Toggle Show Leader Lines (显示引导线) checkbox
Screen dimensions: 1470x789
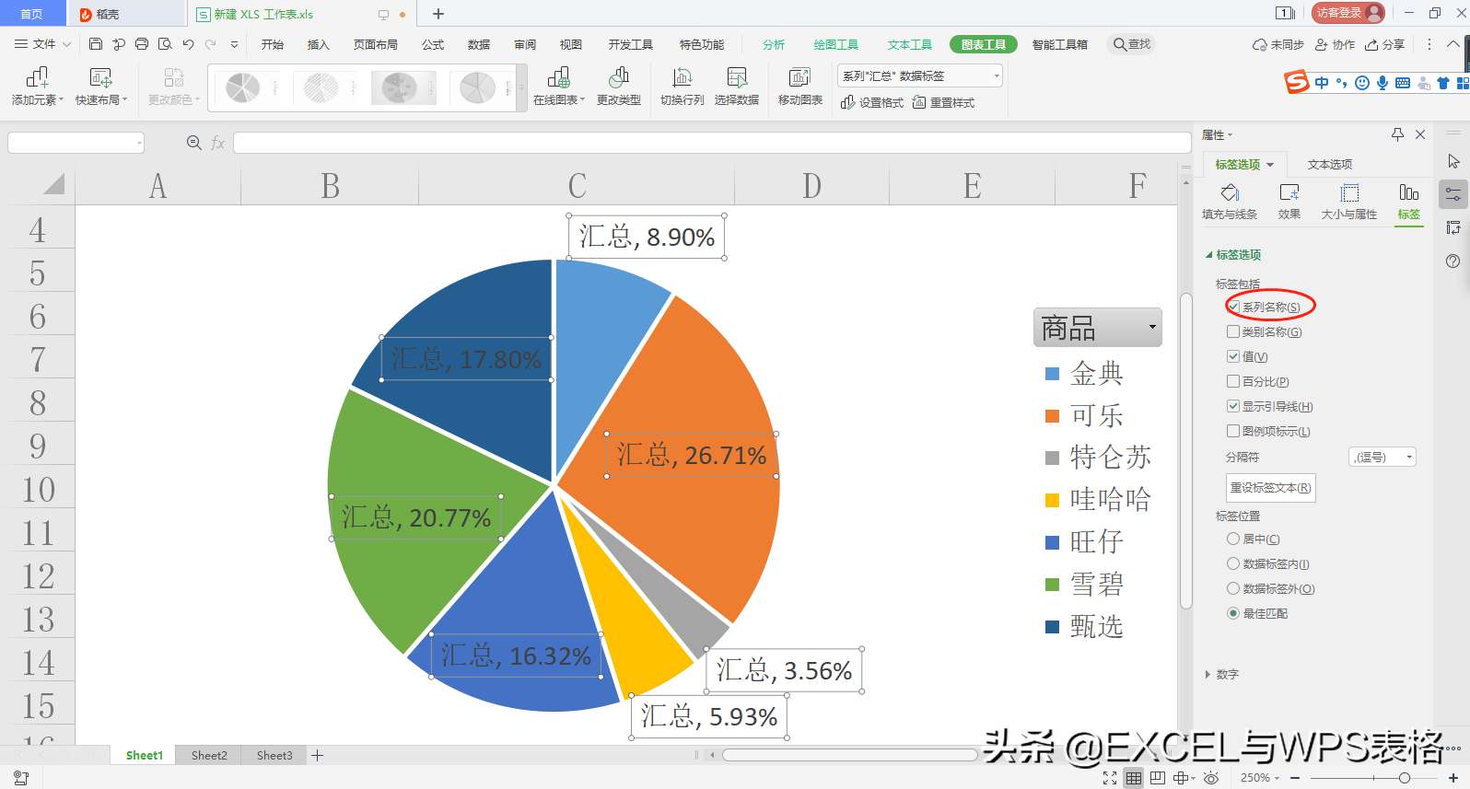[1233, 406]
